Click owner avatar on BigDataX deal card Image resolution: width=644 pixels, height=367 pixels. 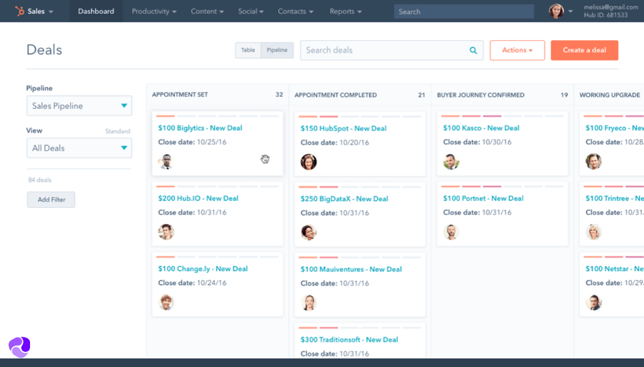tap(309, 232)
